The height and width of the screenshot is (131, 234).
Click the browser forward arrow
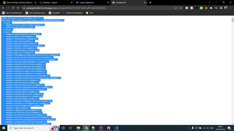(8, 8)
